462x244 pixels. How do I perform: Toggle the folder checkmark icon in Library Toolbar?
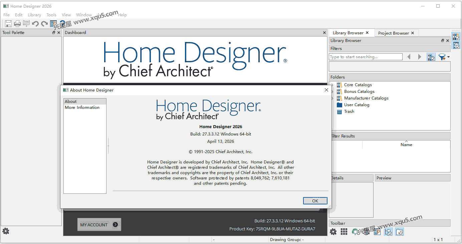pos(400,232)
